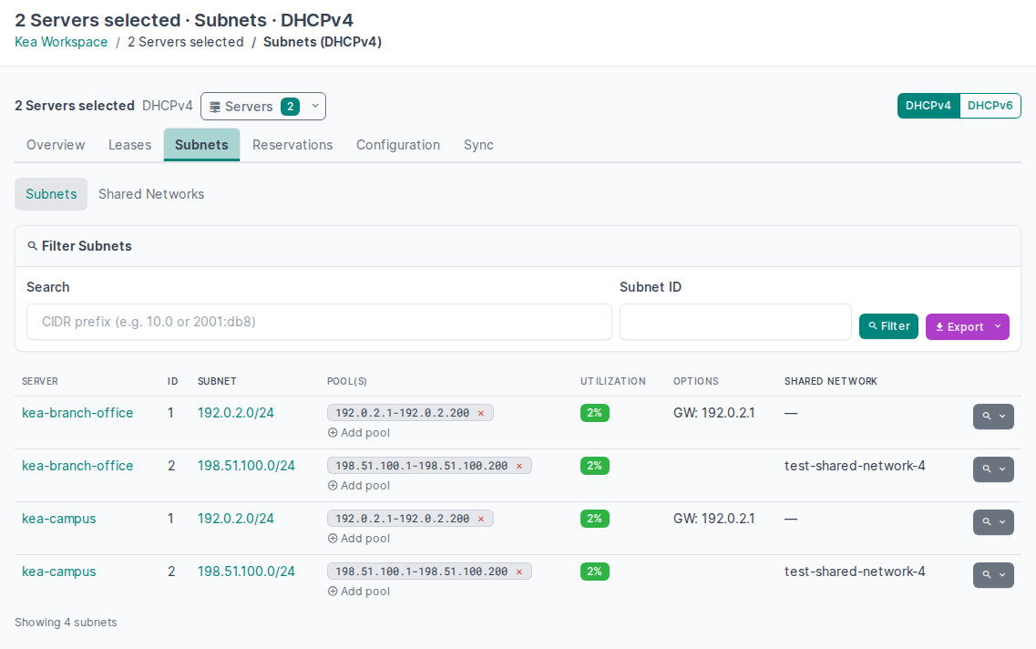Open kea-campus server link in ID 1 row
1036x649 pixels.
(x=59, y=519)
